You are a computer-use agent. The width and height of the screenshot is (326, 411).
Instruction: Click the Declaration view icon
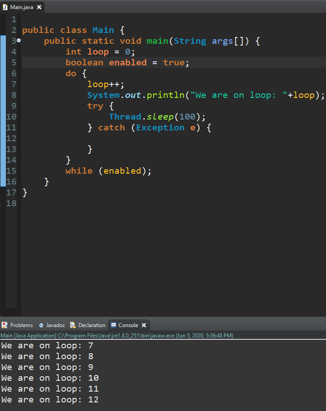(x=73, y=325)
